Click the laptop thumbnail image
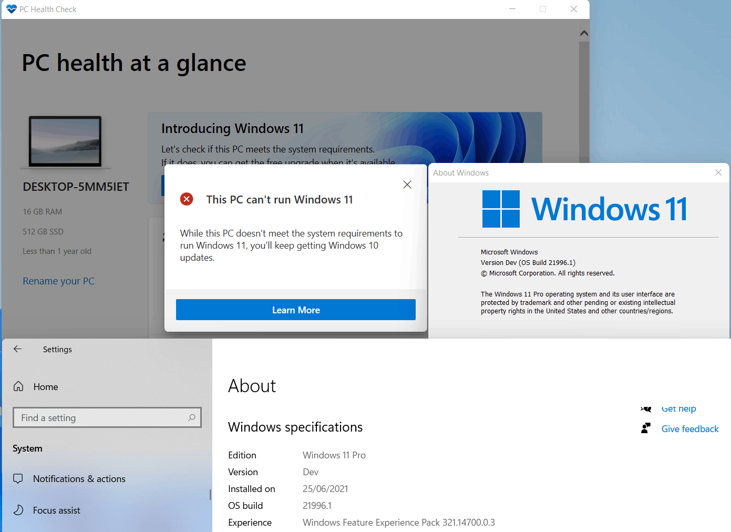 click(x=65, y=142)
